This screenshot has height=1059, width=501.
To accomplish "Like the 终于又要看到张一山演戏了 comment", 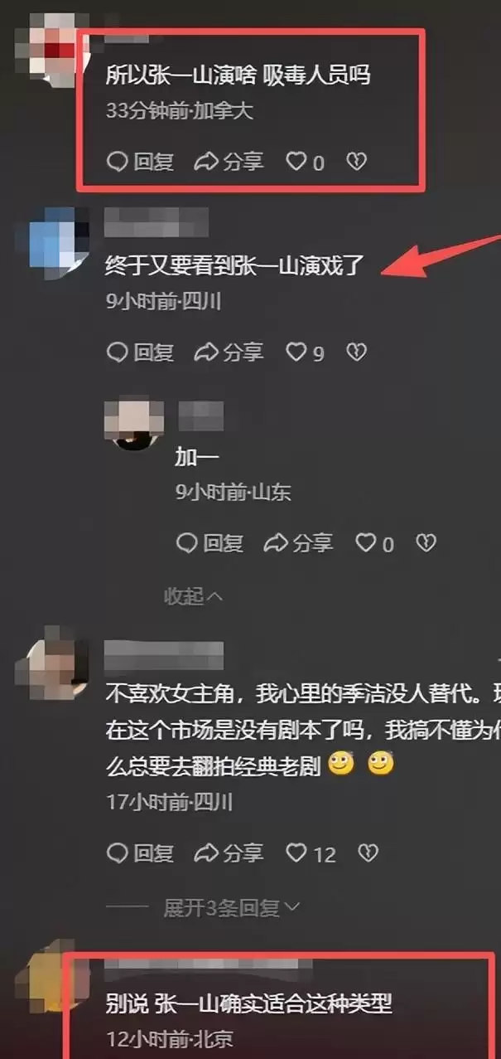I will click(x=305, y=352).
